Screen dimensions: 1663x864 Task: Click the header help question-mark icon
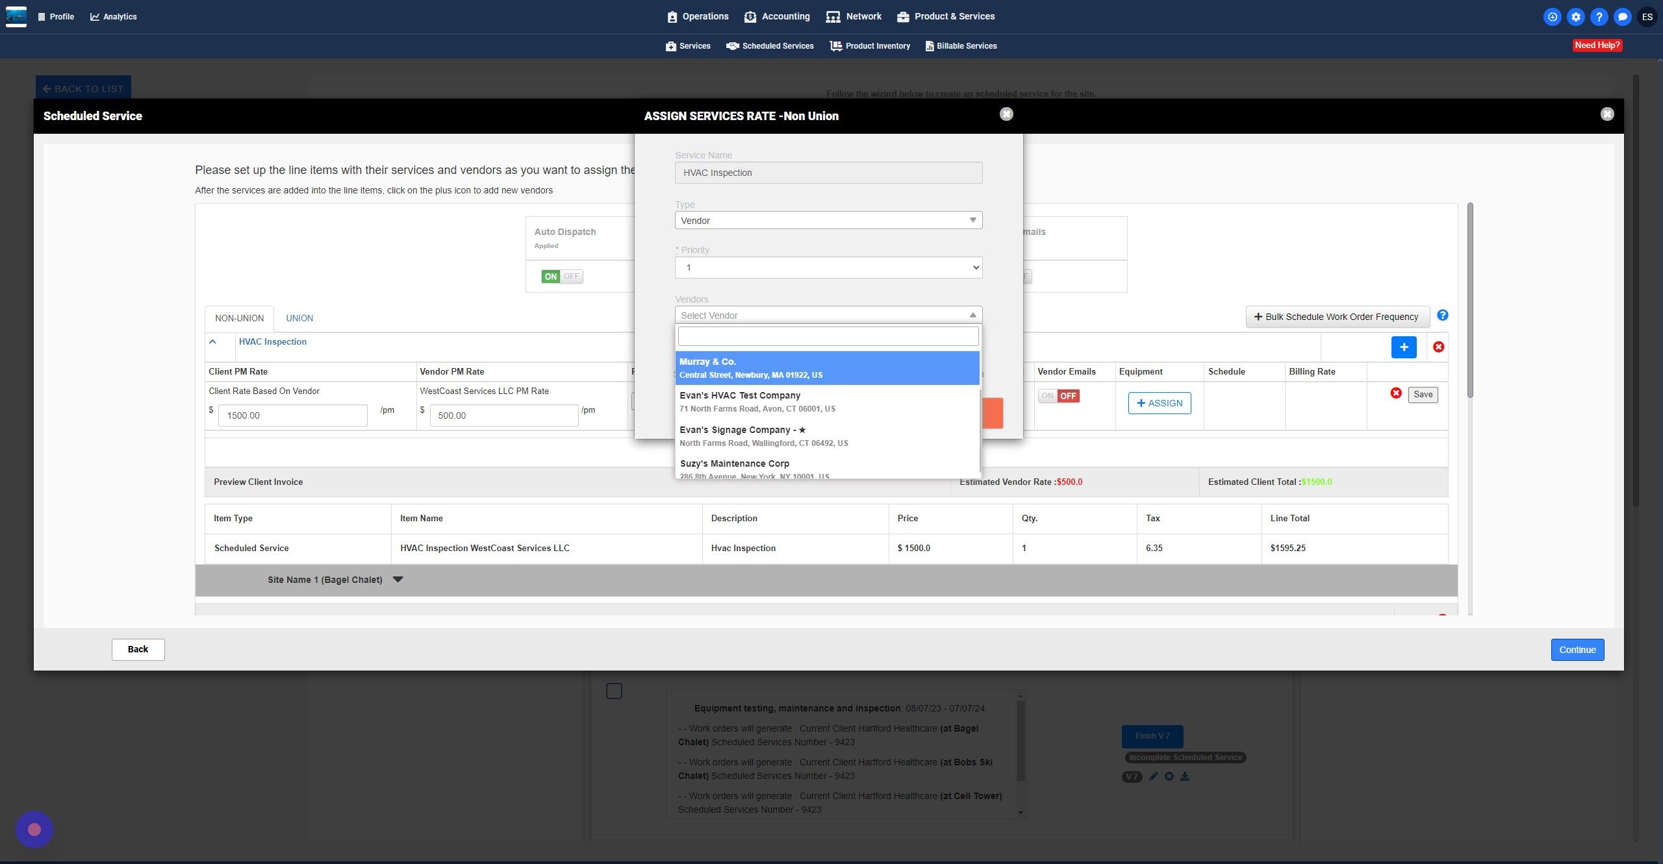[x=1599, y=17]
